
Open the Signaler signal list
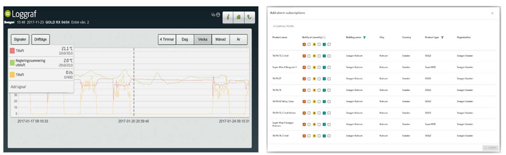[20, 39]
